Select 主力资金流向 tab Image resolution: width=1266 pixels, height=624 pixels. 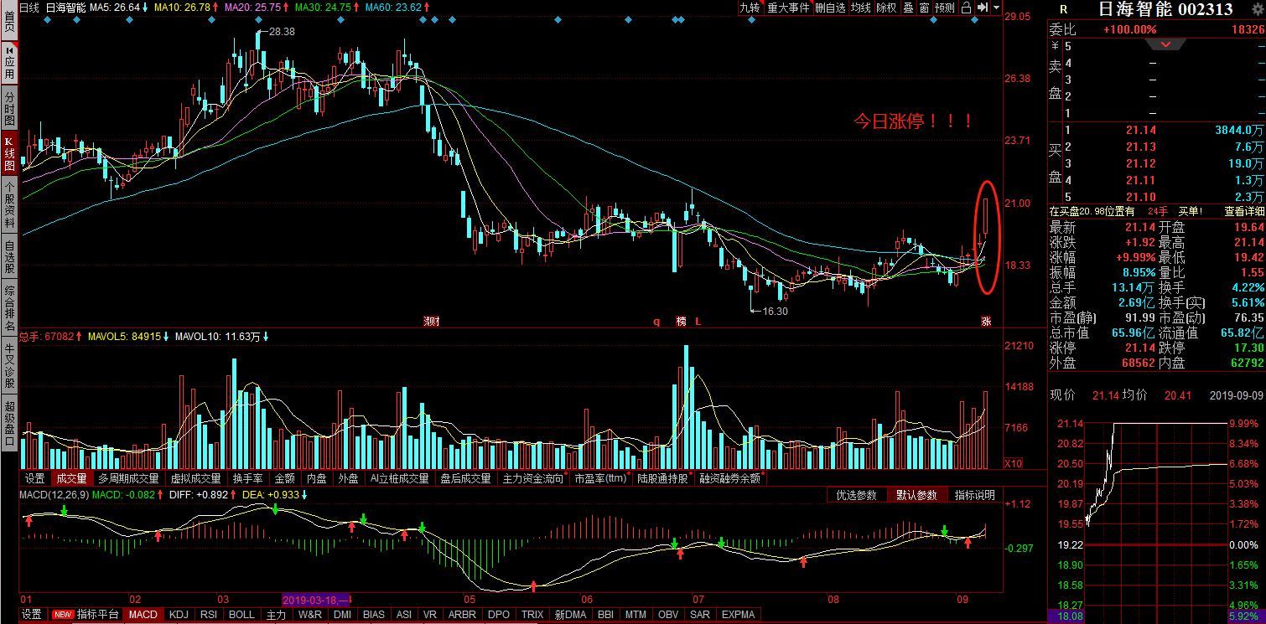pos(533,478)
